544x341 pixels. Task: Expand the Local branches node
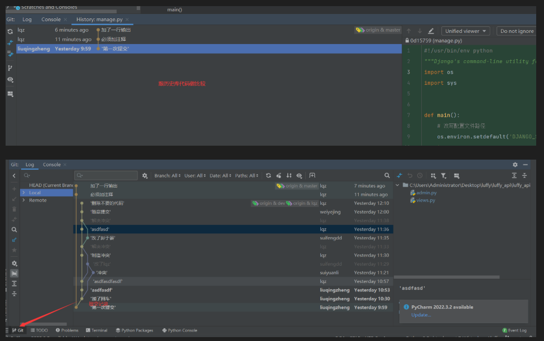coord(23,193)
